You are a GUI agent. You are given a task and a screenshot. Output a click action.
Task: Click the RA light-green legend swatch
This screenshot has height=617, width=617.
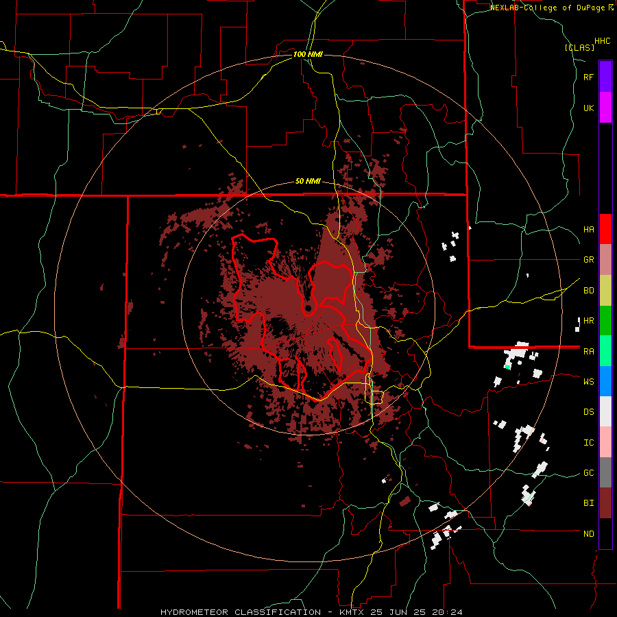[x=605, y=351]
